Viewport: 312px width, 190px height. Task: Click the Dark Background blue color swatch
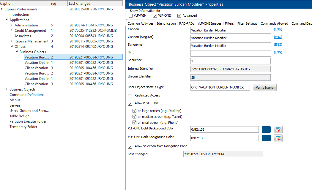point(266,138)
